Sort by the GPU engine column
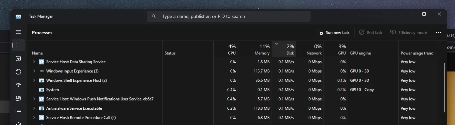Screen dimensions: 455x125 tap(373, 49)
